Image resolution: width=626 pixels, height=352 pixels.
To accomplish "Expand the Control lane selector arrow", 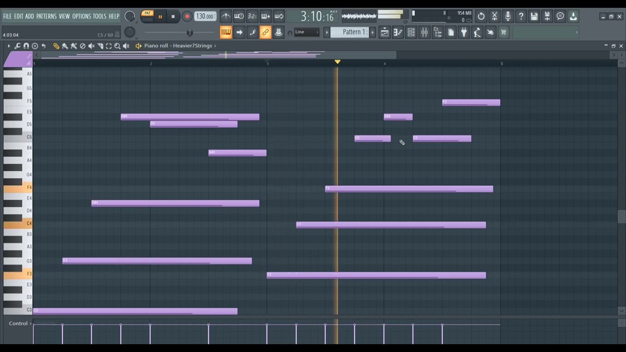I will pos(30,324).
